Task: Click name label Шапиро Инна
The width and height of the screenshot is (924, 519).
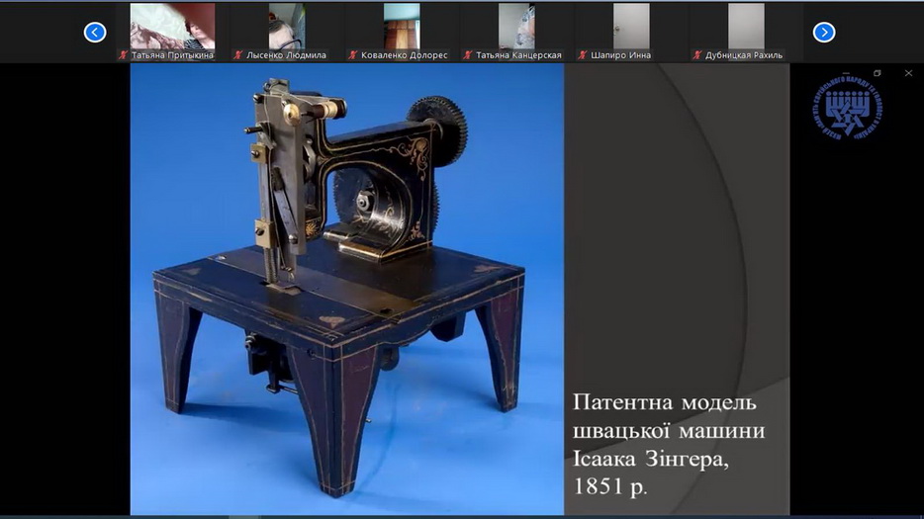Action: 620,55
